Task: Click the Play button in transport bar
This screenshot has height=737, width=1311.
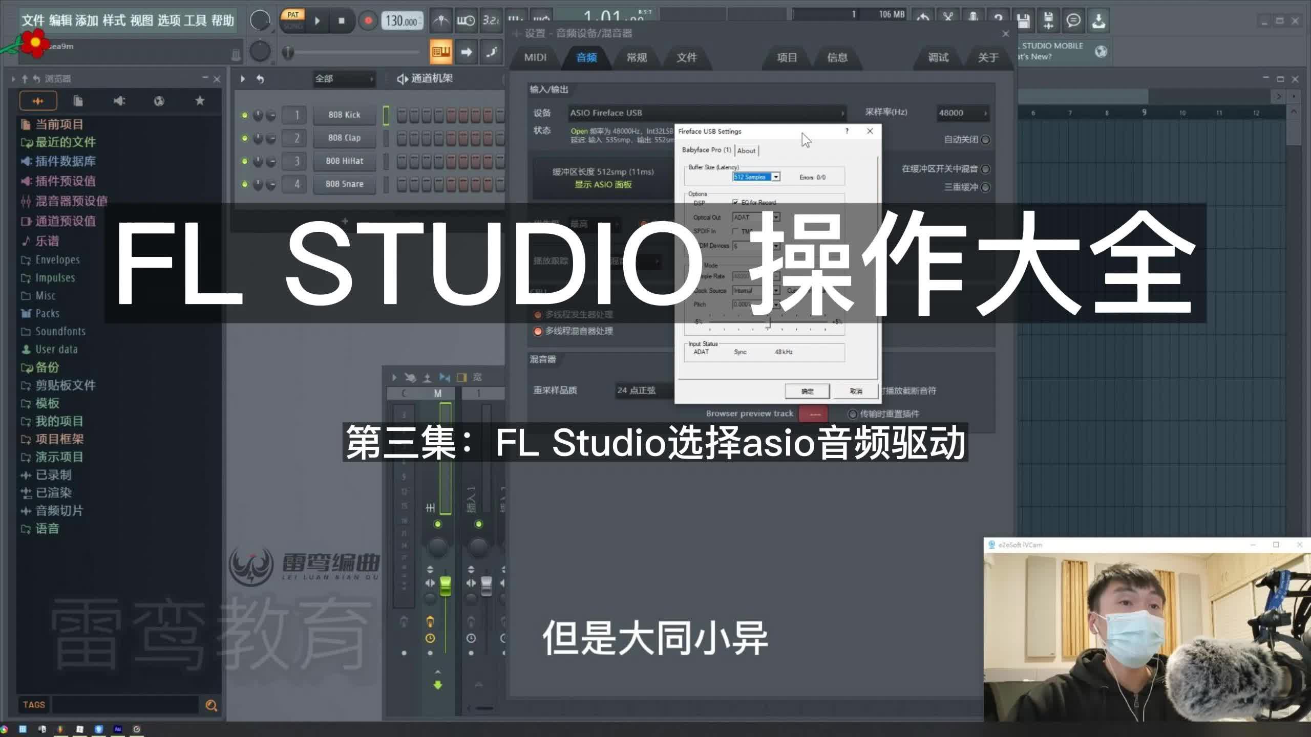Action: pos(317,21)
